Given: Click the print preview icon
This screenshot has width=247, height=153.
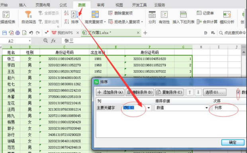Looking at the screenshot, I should point(24,33).
